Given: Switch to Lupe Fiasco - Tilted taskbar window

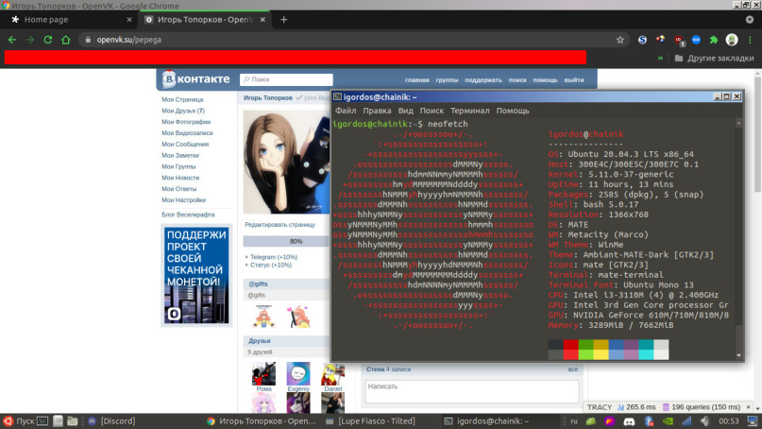Looking at the screenshot, I should point(383,421).
